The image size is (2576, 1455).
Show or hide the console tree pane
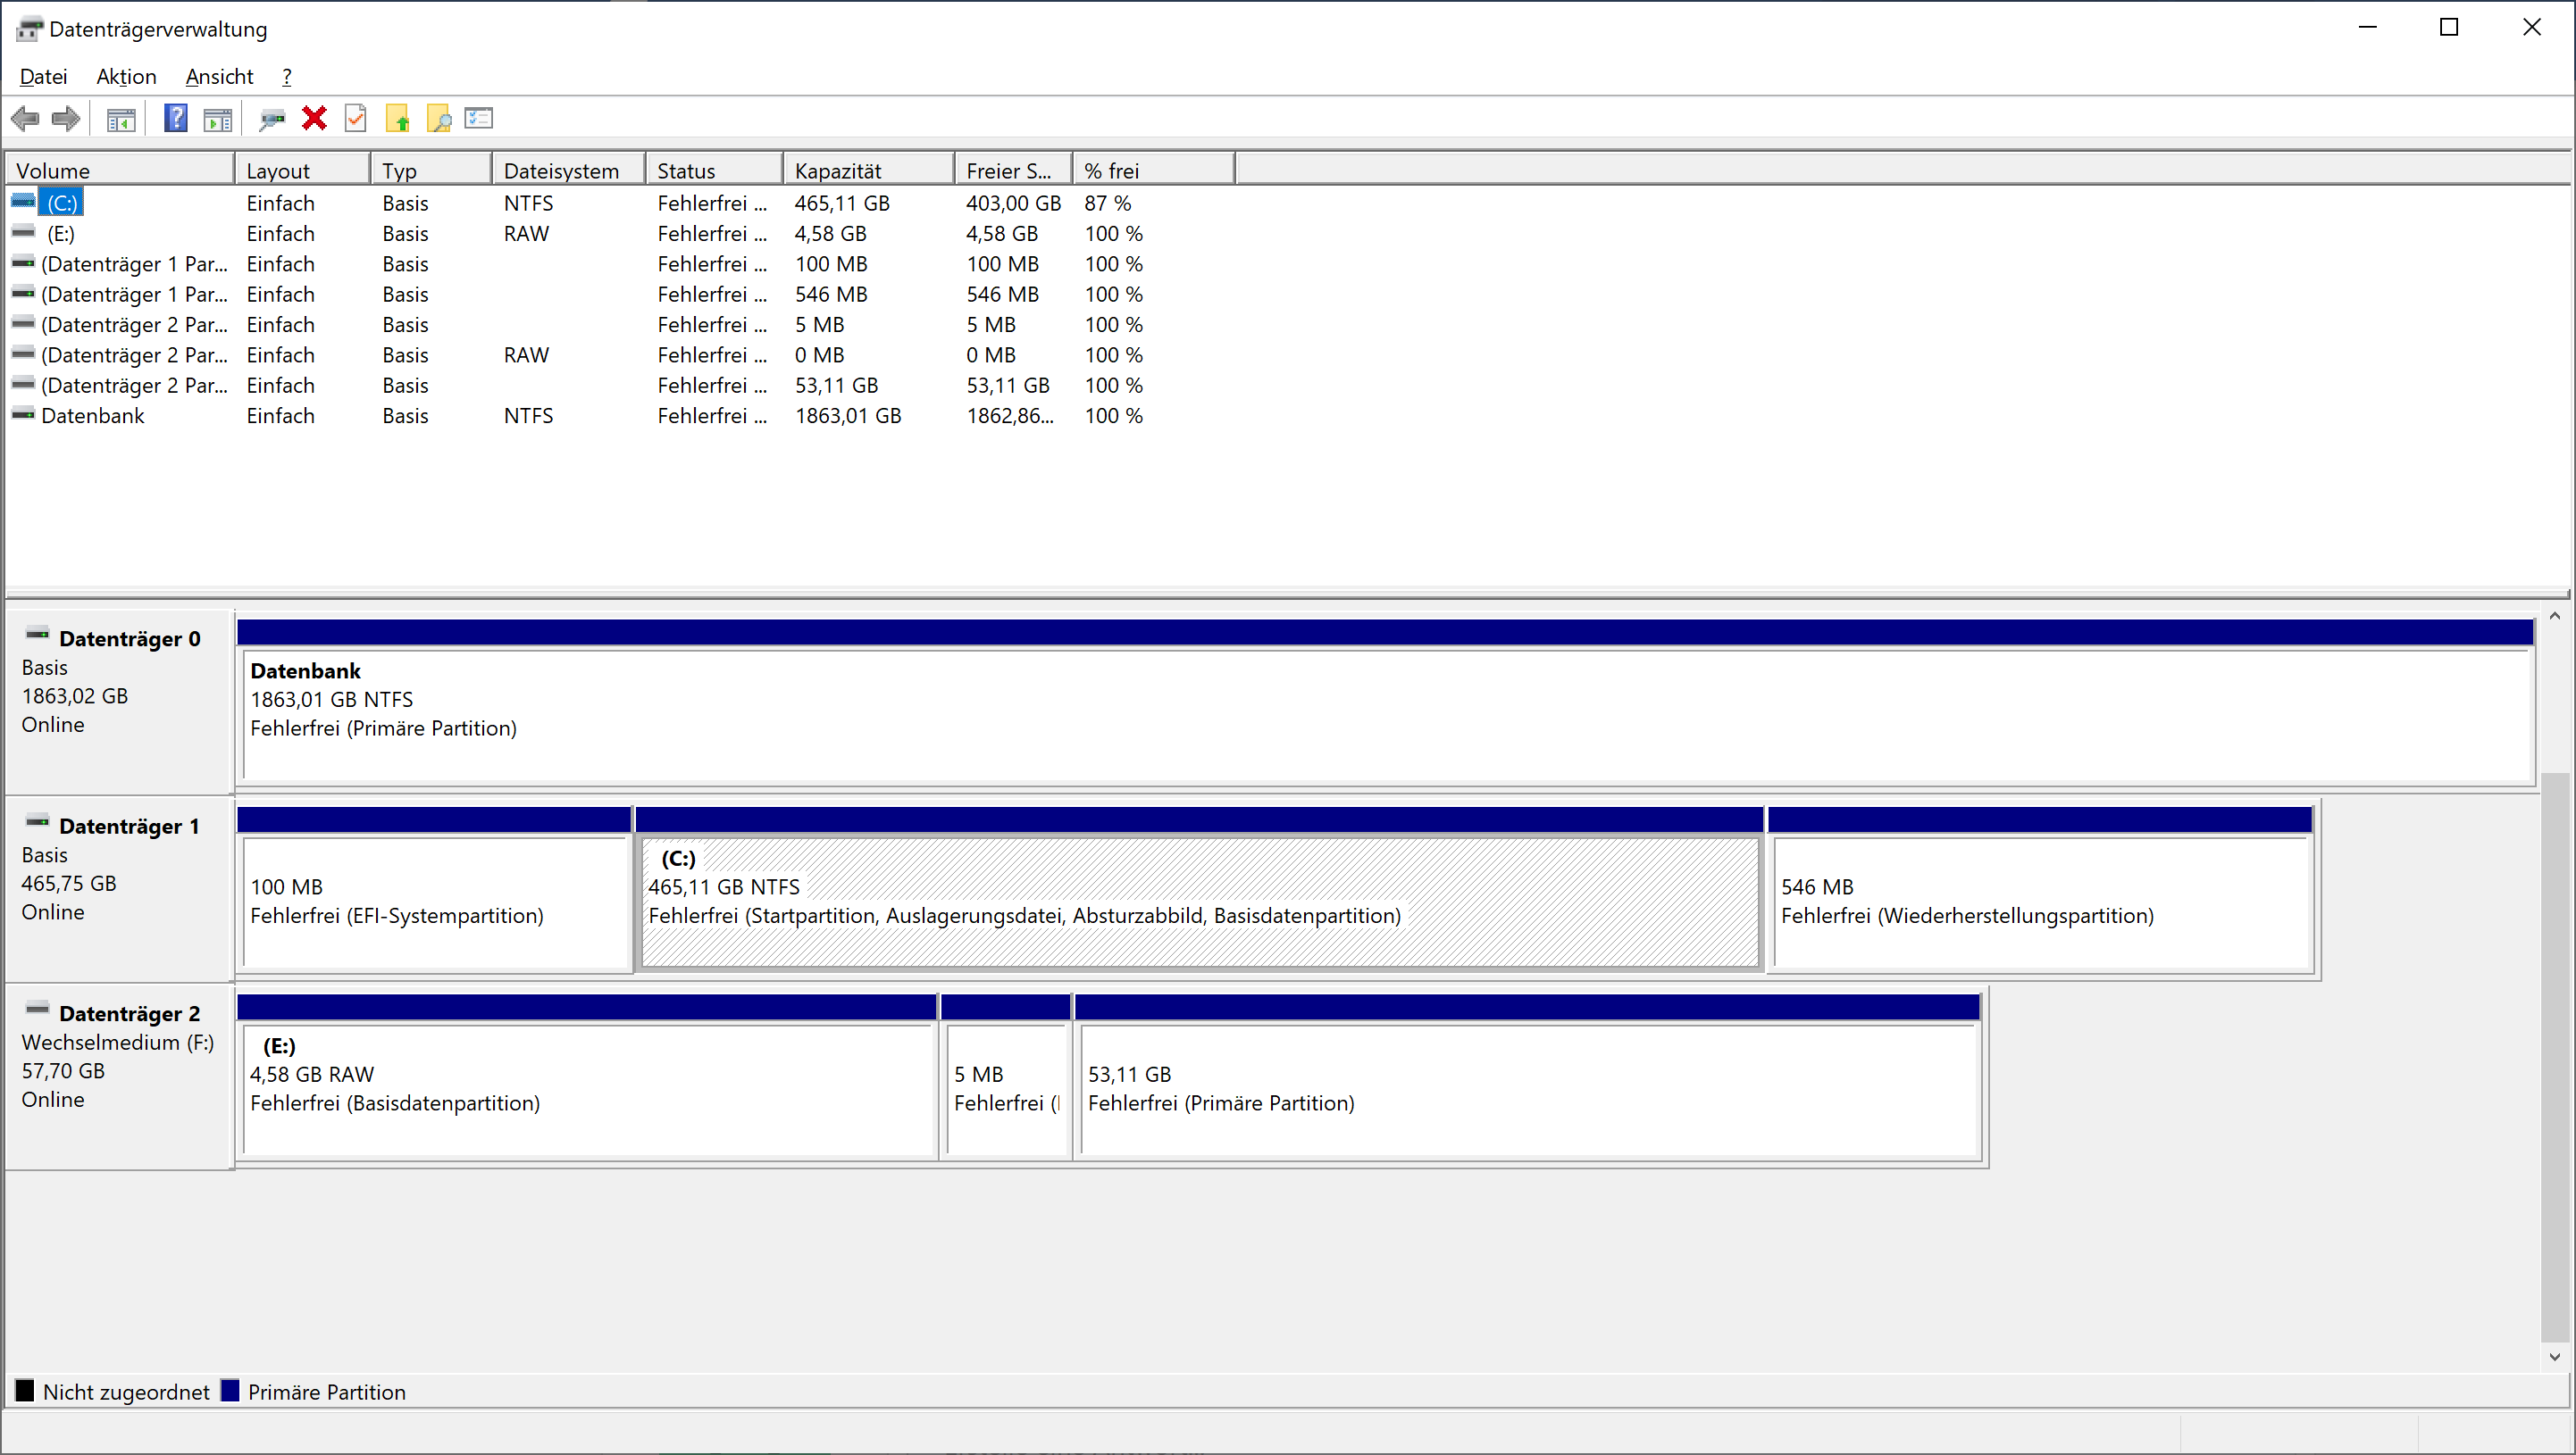click(x=121, y=119)
